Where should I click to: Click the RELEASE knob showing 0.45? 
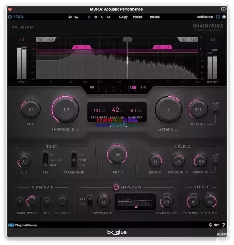(198, 110)
